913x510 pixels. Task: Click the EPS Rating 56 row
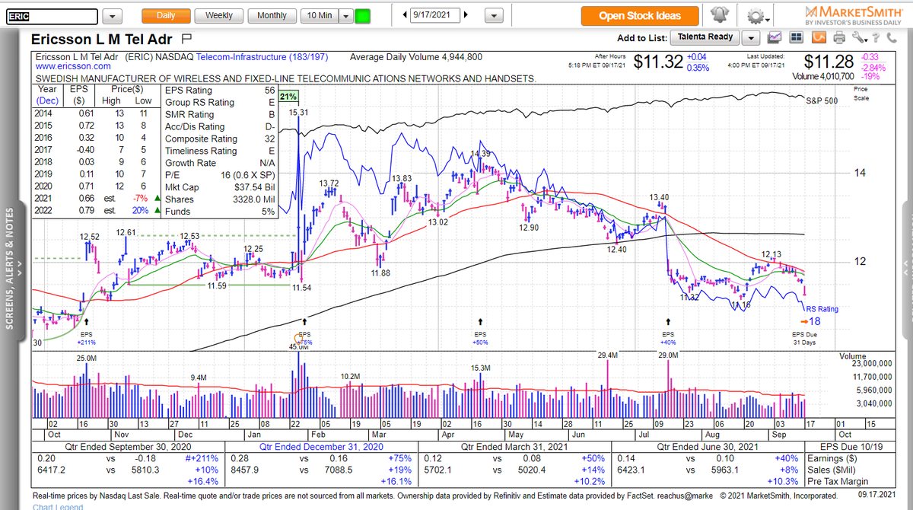click(221, 91)
